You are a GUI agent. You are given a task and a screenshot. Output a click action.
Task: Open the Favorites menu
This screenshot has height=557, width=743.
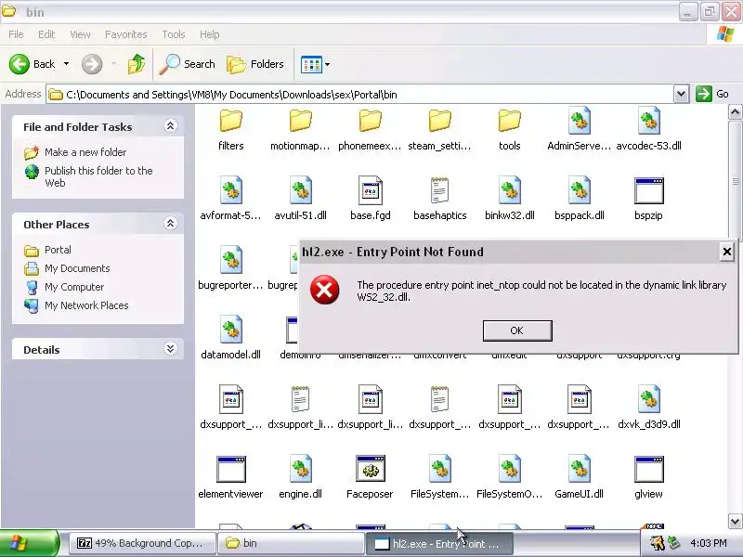pyautogui.click(x=126, y=34)
